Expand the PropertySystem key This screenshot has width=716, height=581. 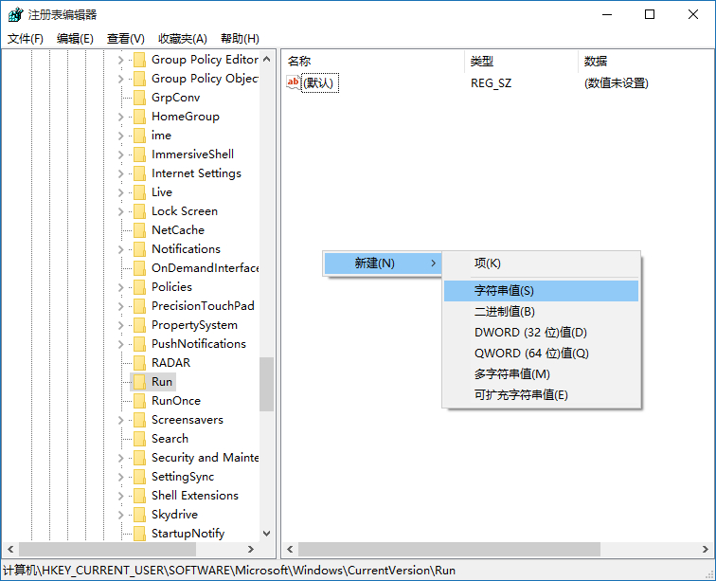120,325
